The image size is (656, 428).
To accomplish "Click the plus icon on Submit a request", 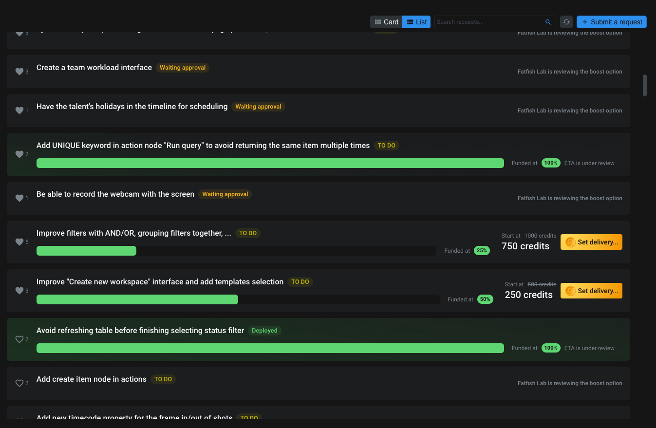I will tap(585, 21).
